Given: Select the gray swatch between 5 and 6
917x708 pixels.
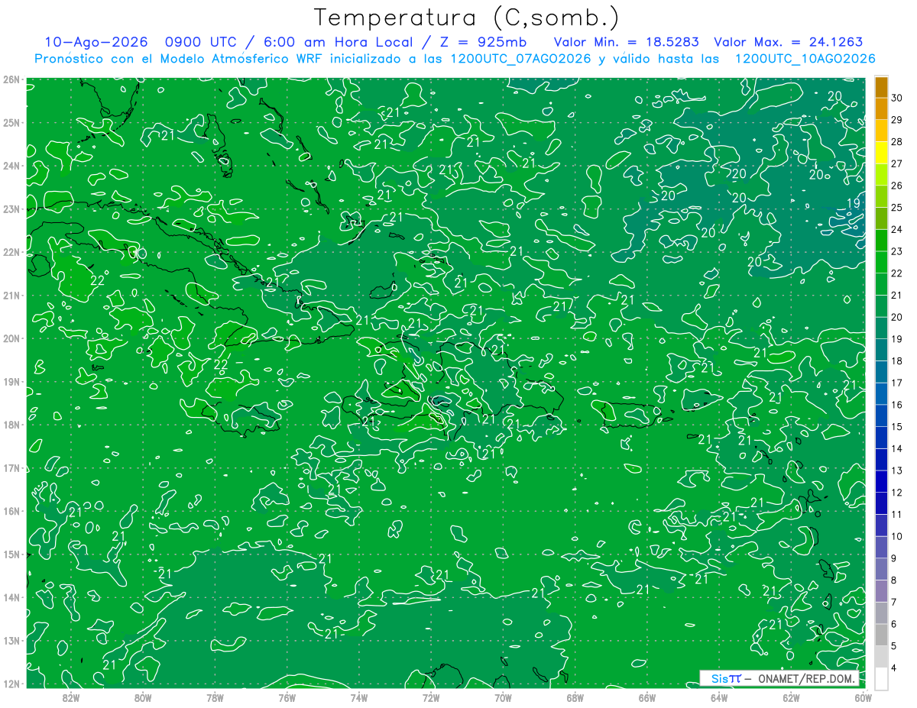Looking at the screenshot, I should coord(881,635).
